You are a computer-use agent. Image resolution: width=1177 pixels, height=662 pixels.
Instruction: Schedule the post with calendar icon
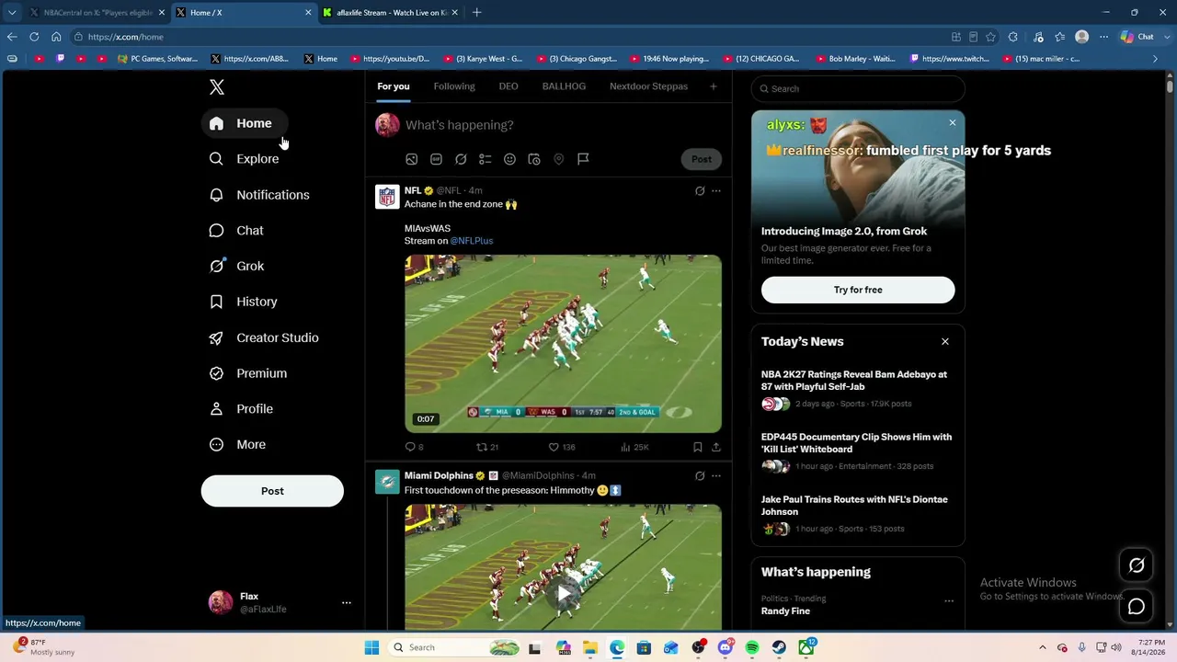534,159
